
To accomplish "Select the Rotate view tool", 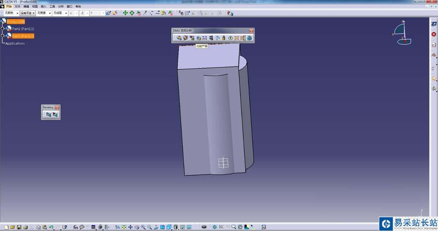I will click(137, 227).
